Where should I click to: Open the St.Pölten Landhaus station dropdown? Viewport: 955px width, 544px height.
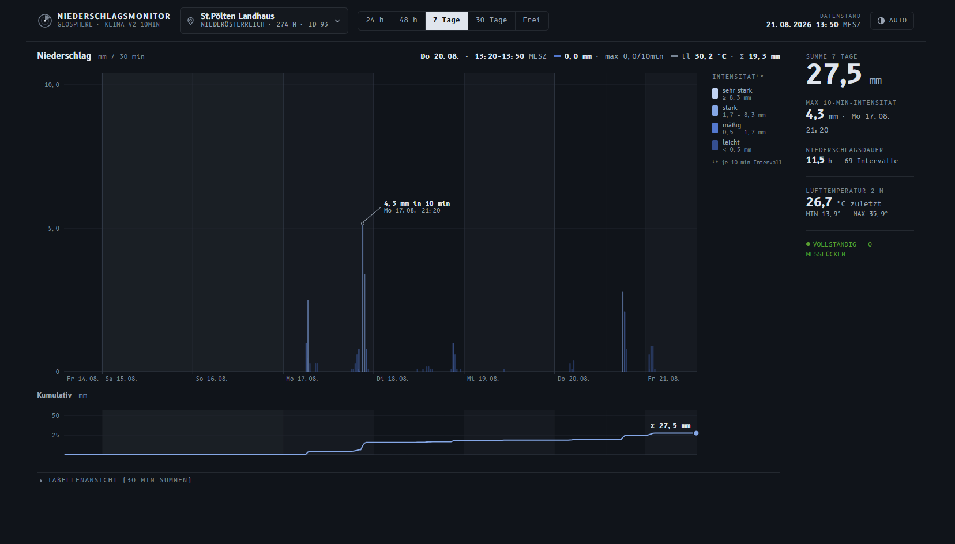click(x=264, y=21)
